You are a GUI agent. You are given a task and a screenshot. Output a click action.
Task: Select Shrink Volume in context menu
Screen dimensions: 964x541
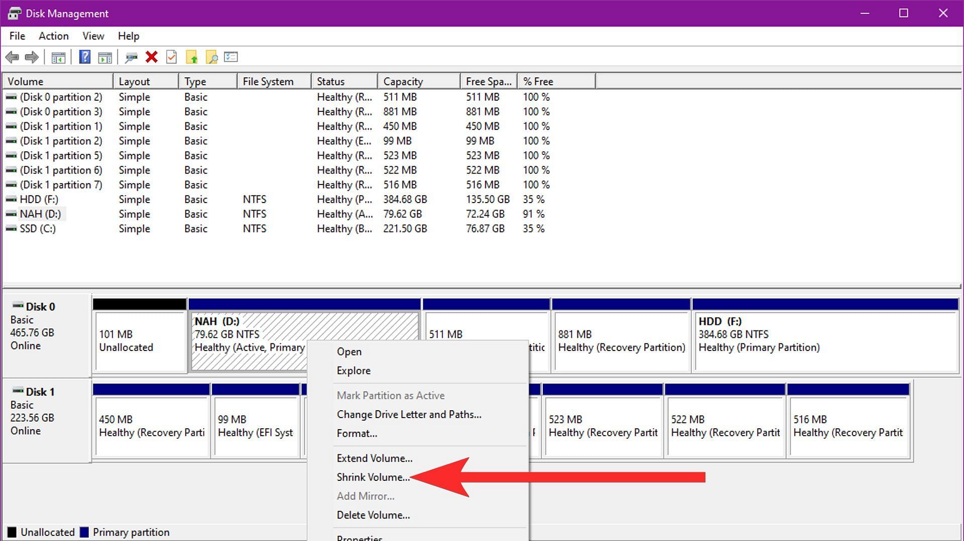(418, 477)
